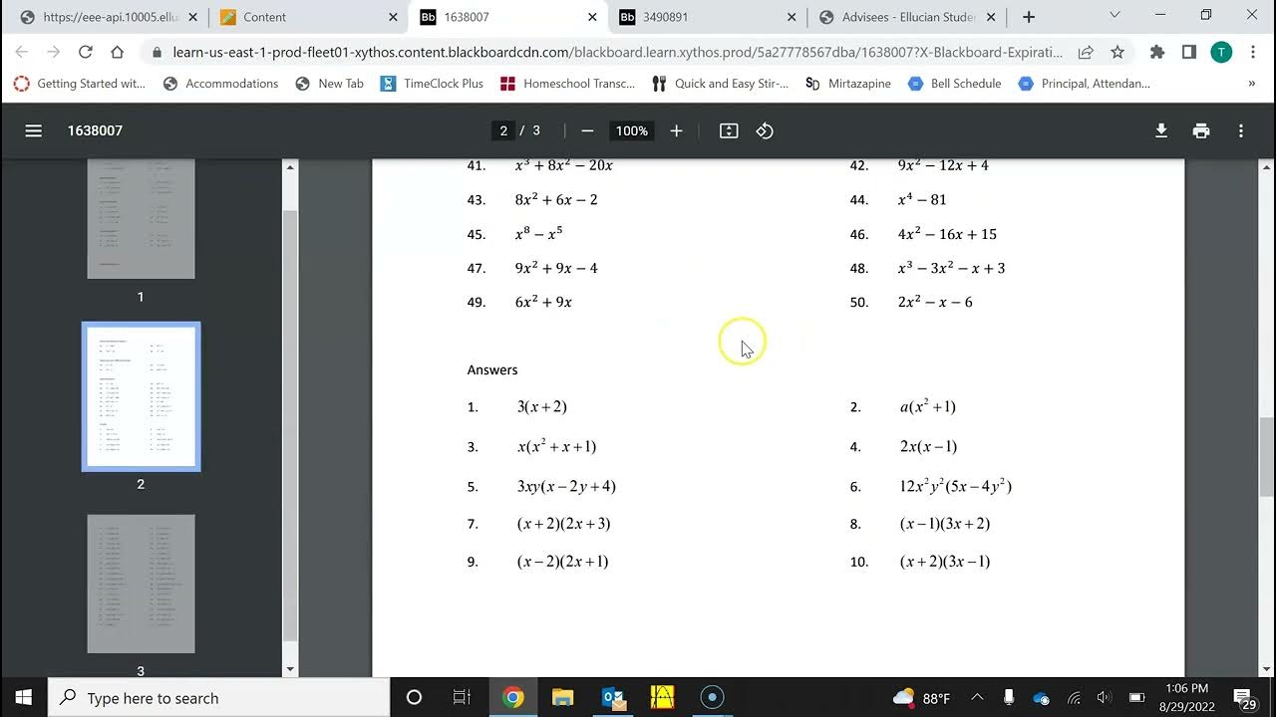Screen dimensions: 1276x717
Task: Open the network status icon
Action: point(1074,697)
